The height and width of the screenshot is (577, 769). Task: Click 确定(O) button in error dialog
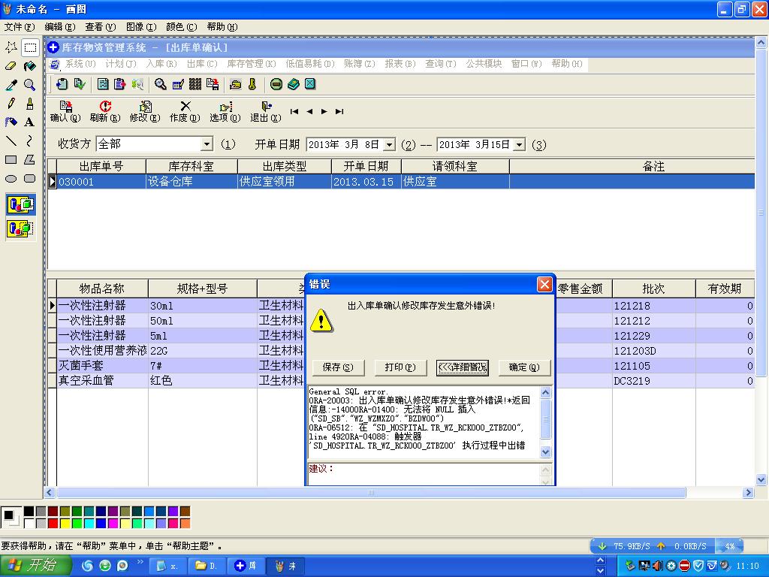[524, 367]
